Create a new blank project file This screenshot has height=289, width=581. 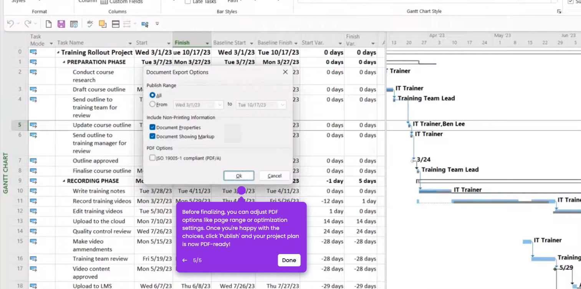pyautogui.click(x=48, y=24)
